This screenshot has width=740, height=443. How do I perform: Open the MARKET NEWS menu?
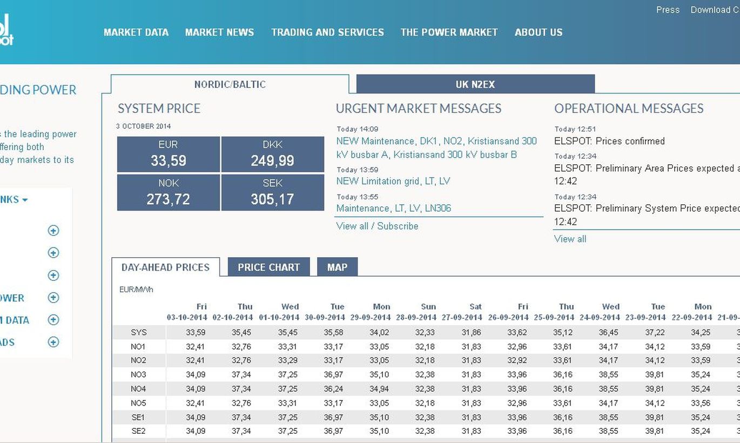[x=219, y=32]
